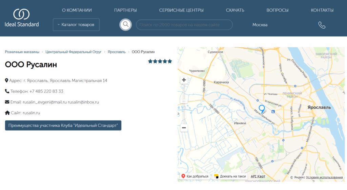The image size is (347, 190).
Task: Click the Преимущества участника Клуба button
Action: 63,125
